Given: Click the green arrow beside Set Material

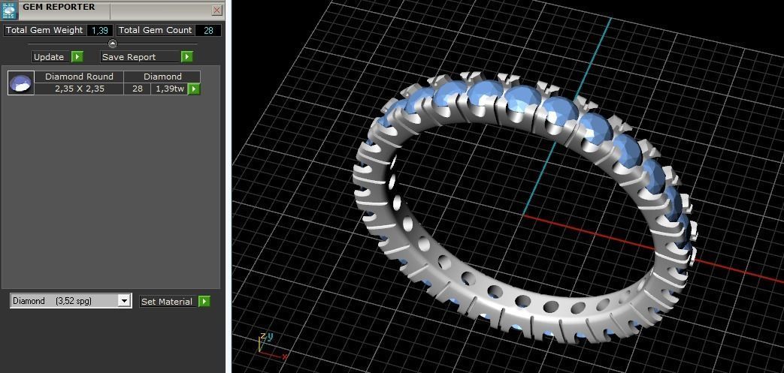Looking at the screenshot, I should coord(204,301).
